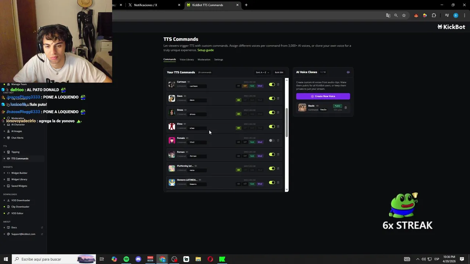Viewport: 470px width, 264px height.
Task: Open Chrome profile avatar
Action: coord(456,15)
